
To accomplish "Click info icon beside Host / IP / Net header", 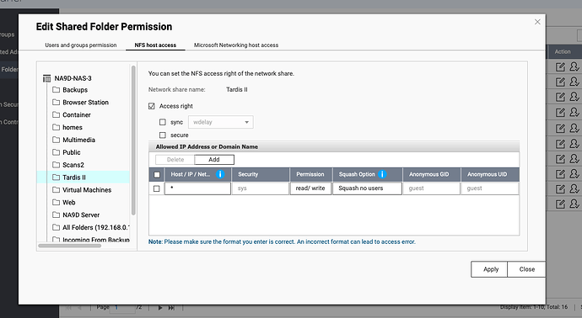I will click(220, 174).
